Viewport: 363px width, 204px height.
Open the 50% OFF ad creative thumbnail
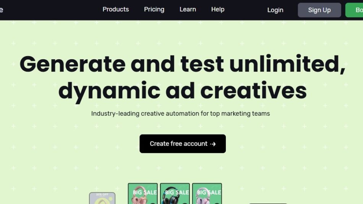tap(102, 199)
